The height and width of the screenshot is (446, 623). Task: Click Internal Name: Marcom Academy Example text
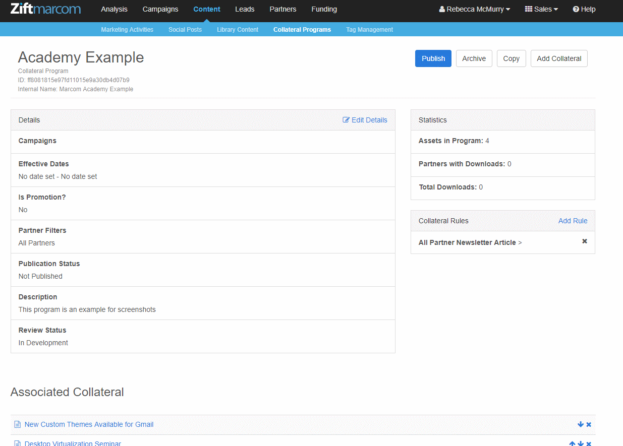(76, 89)
